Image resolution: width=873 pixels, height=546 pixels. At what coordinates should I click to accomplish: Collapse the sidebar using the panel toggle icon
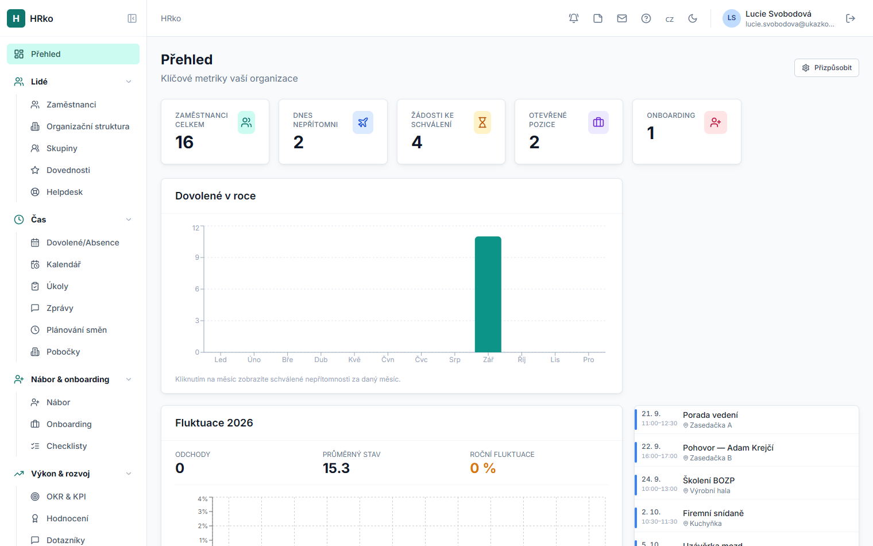[132, 18]
